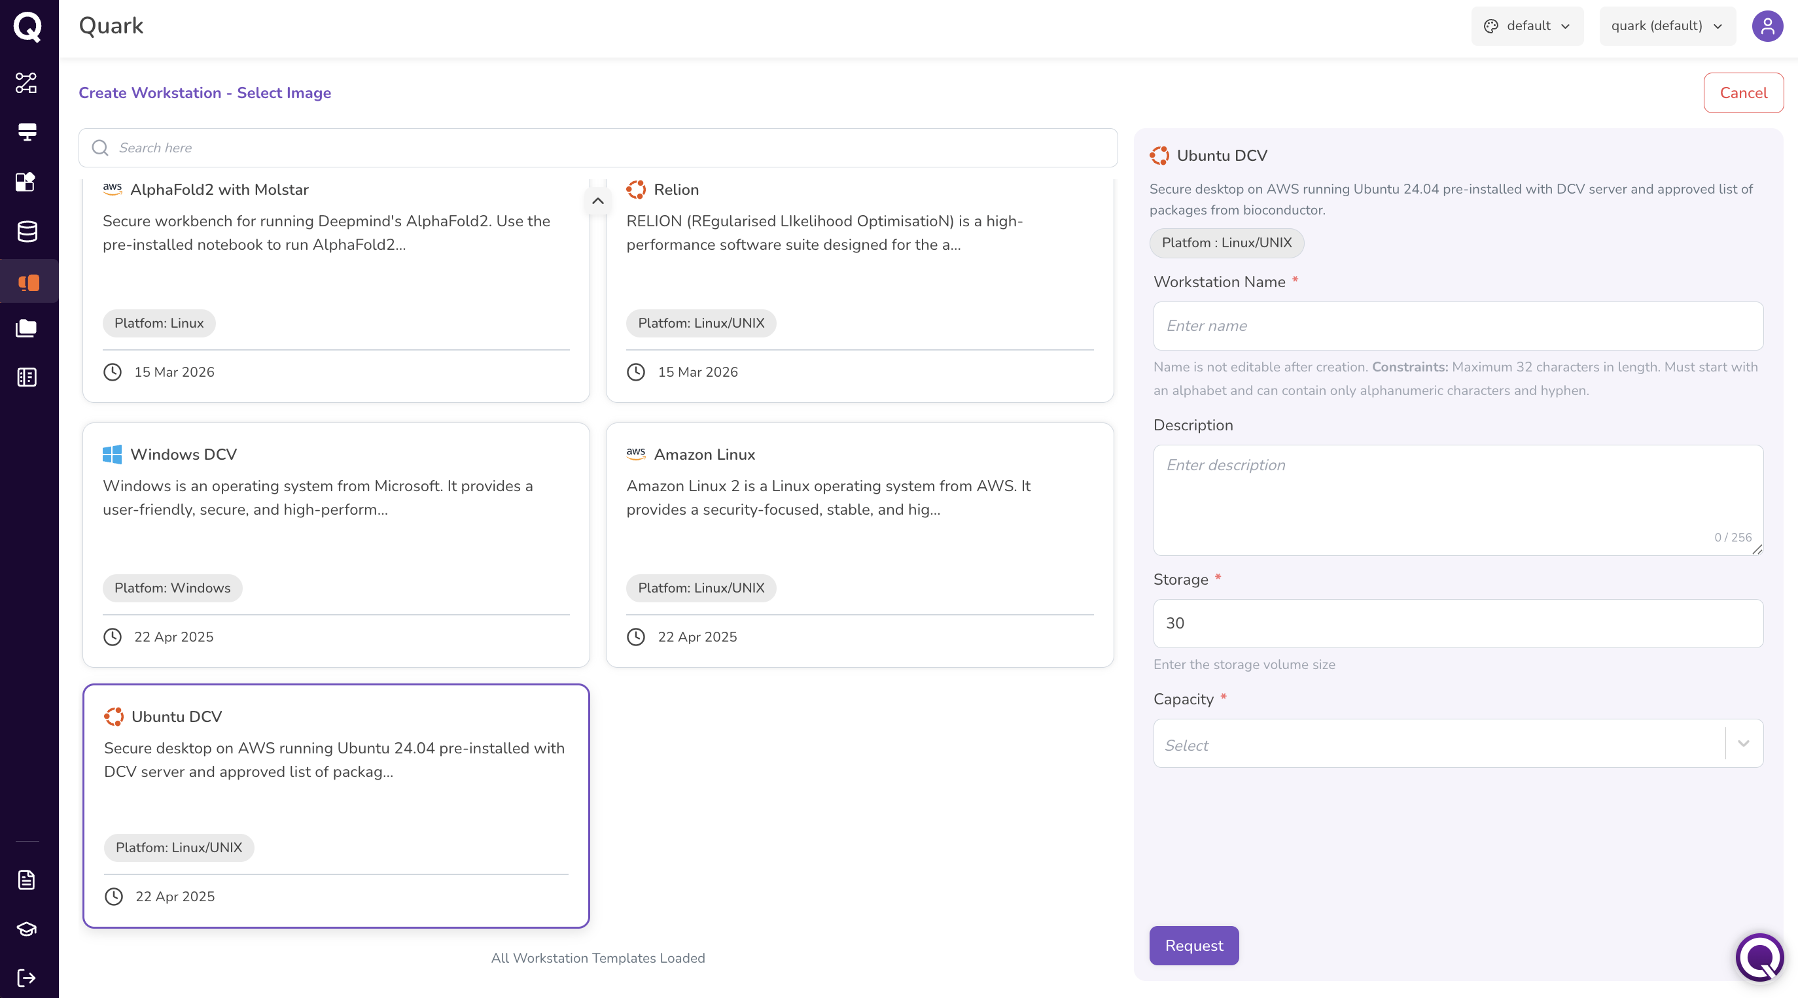Screen dimensions: 1798x998
Task: Select the Amazon Linux image title
Action: (x=704, y=455)
